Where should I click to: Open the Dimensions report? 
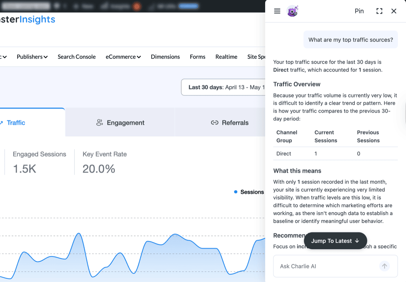(x=165, y=57)
